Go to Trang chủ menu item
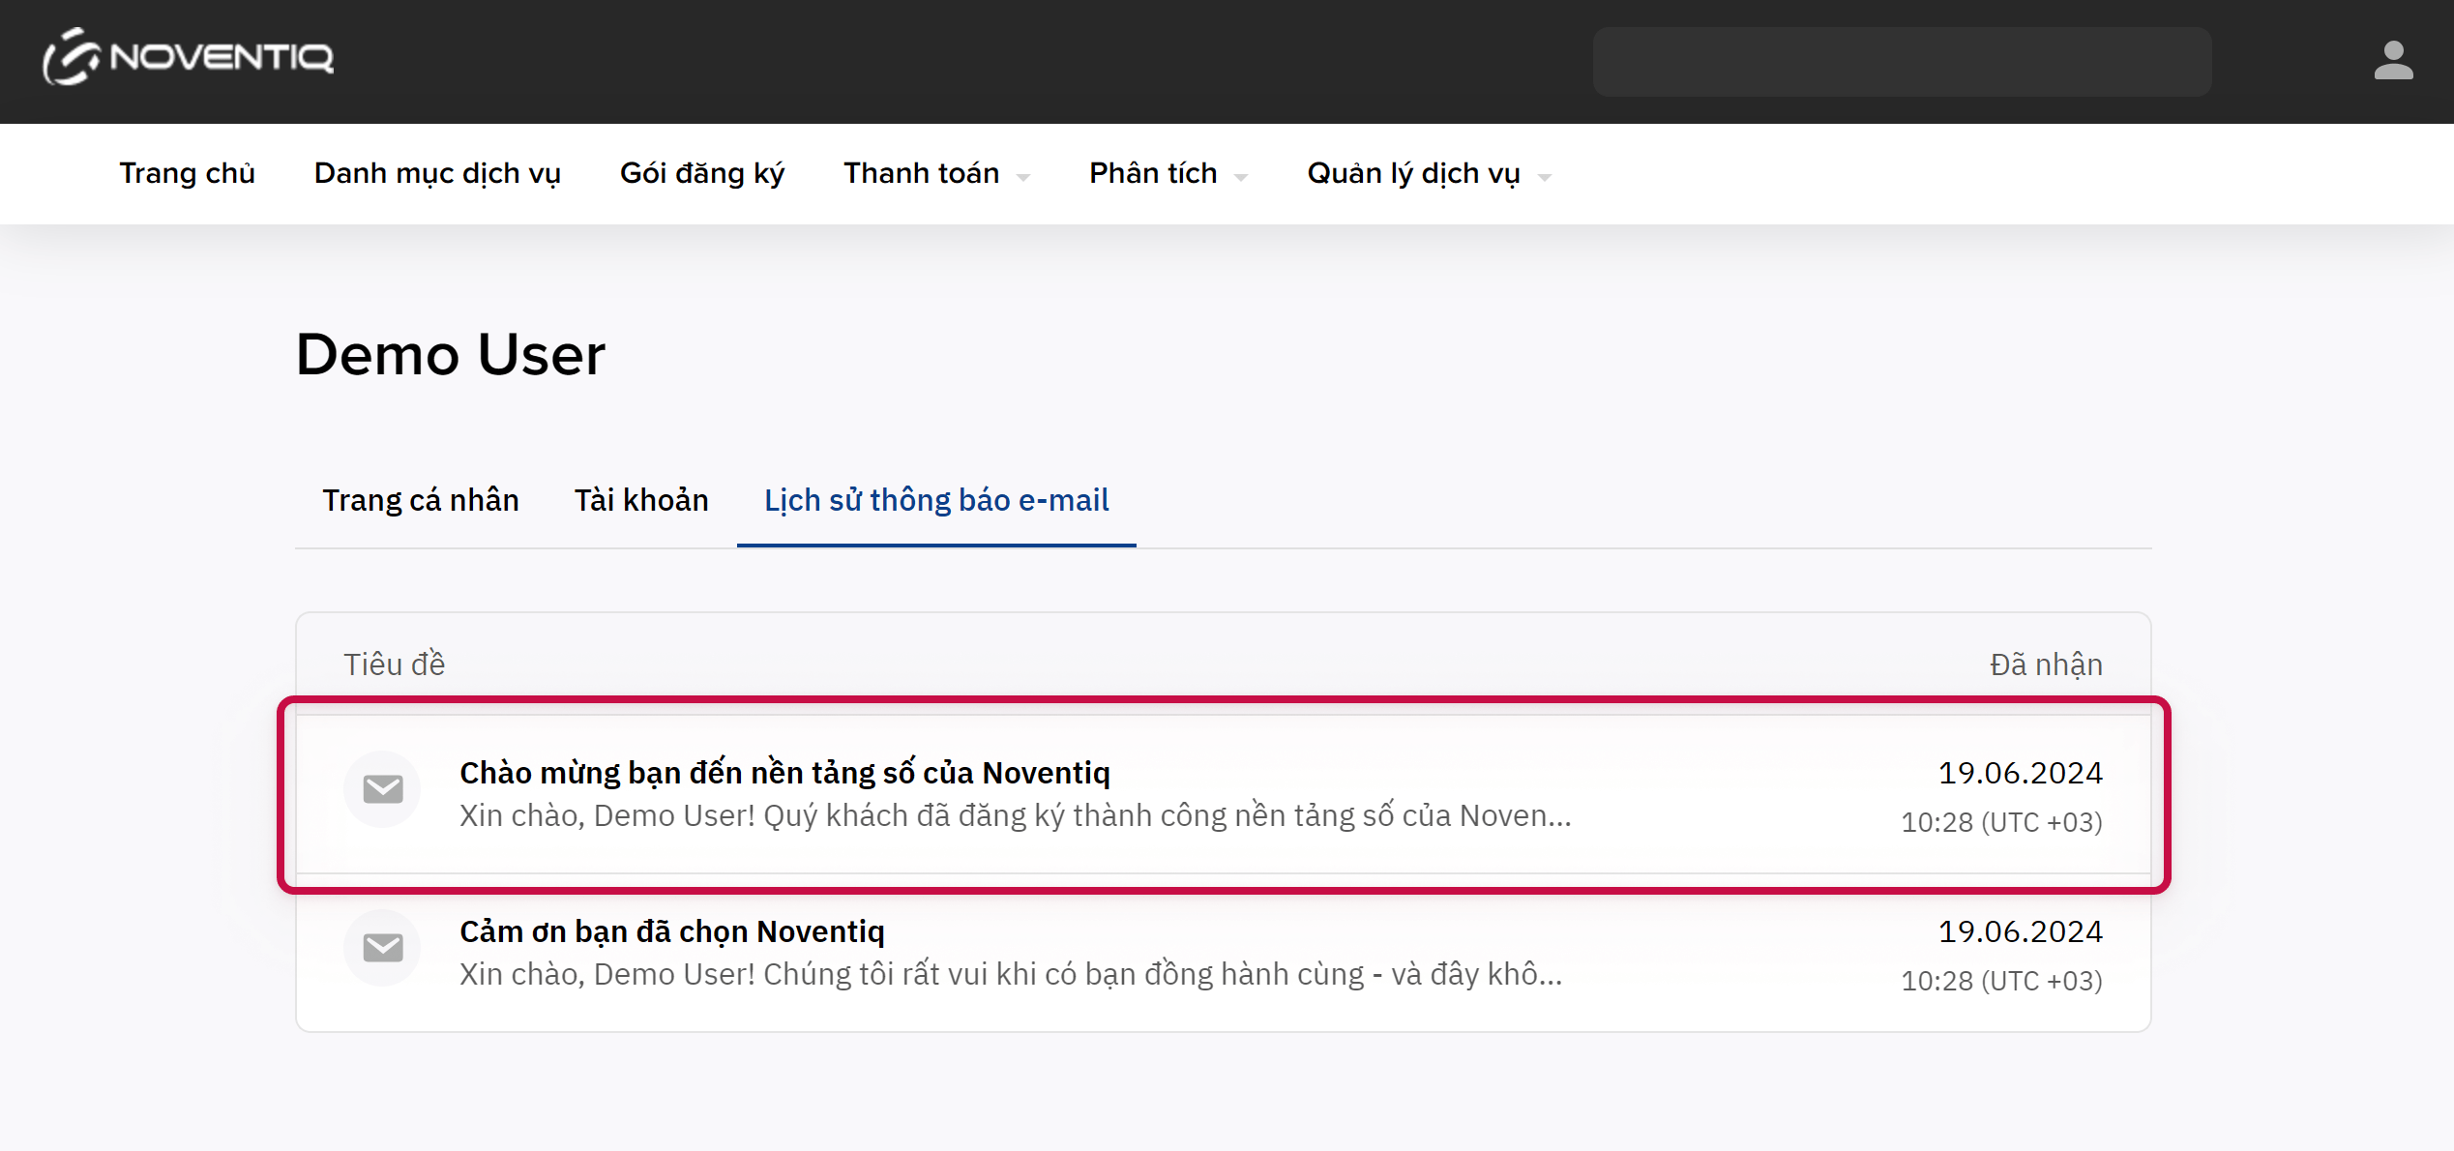2454x1151 pixels. (187, 173)
